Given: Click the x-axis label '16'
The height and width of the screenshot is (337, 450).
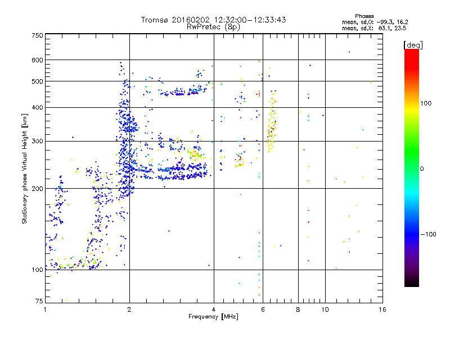Looking at the screenshot, I should (x=382, y=309).
